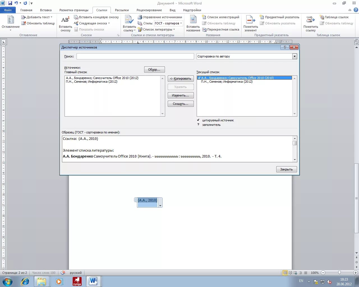Click the Изменить... button

coord(181,95)
